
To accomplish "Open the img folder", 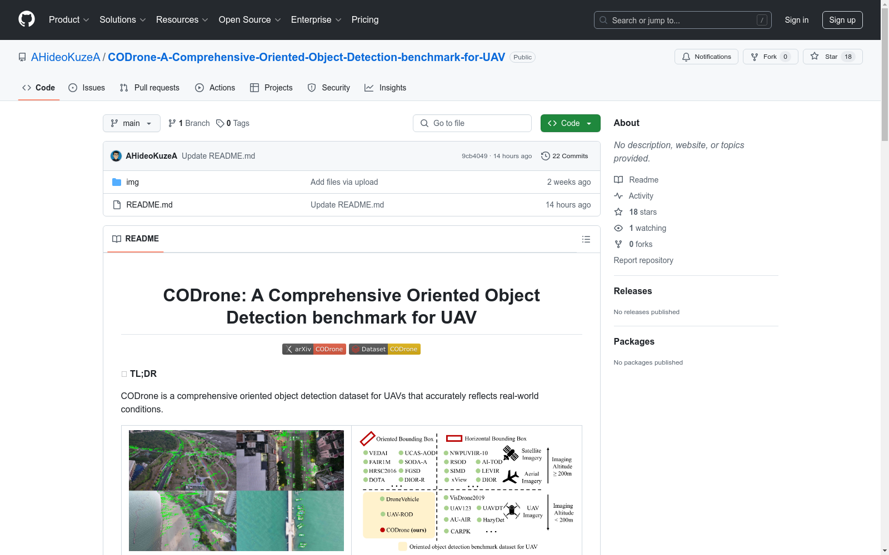I will pyautogui.click(x=132, y=182).
